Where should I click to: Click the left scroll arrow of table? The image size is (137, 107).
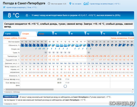click(x=4, y=89)
